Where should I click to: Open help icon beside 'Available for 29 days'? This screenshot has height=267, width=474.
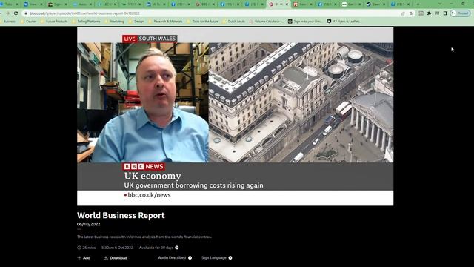coord(177,248)
